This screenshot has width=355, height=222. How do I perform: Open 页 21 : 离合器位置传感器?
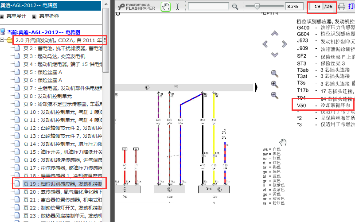pyautogui.click(x=62, y=200)
